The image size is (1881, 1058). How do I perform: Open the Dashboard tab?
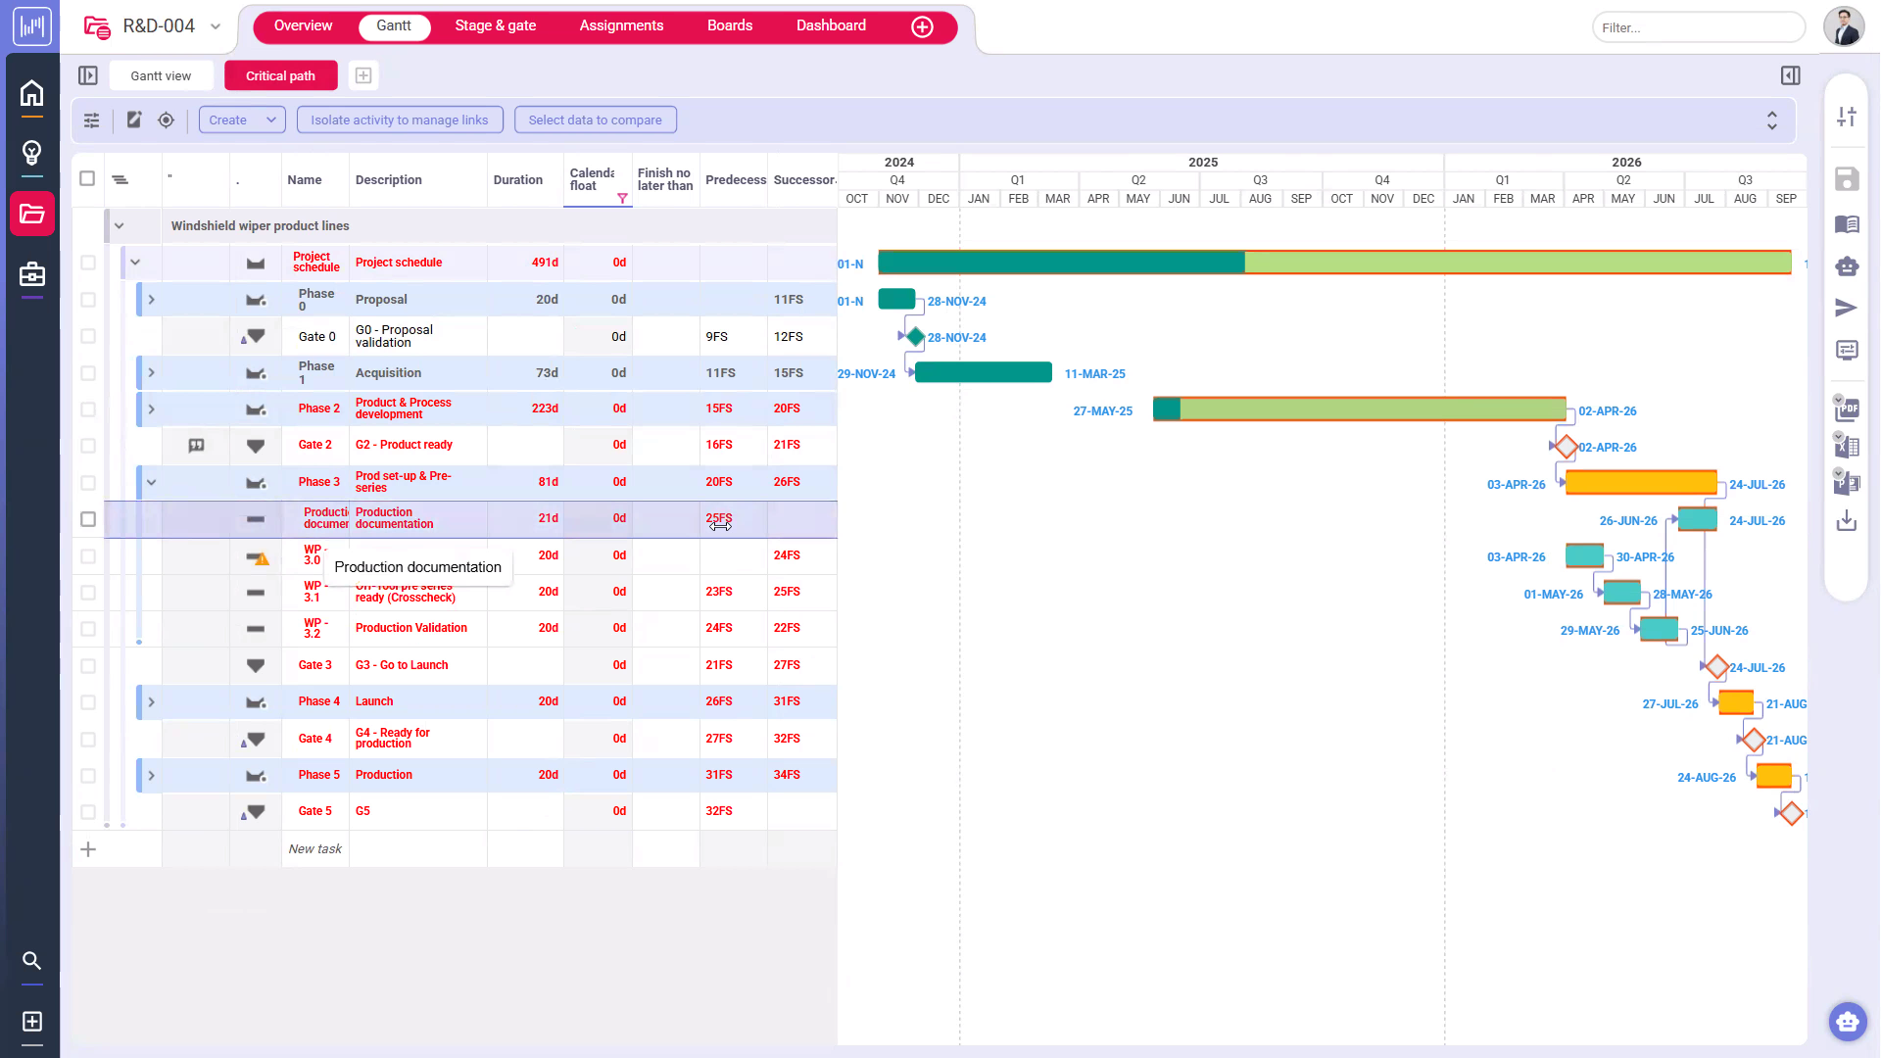pos(831,25)
